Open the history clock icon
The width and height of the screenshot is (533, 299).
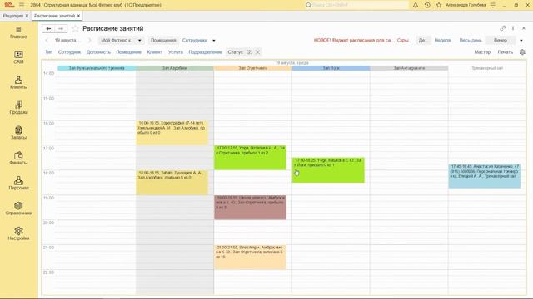click(427, 5)
